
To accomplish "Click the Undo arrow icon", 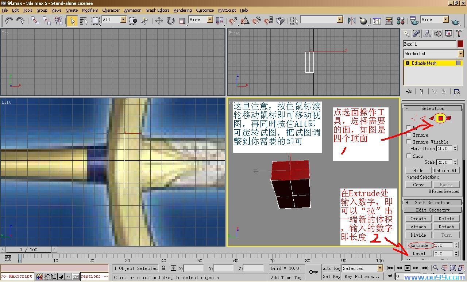I will (9, 21).
